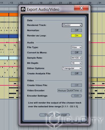This screenshot has width=105, height=130.
Task: Disable Render as Loop yellow toggle
Action: click(x=76, y=35)
